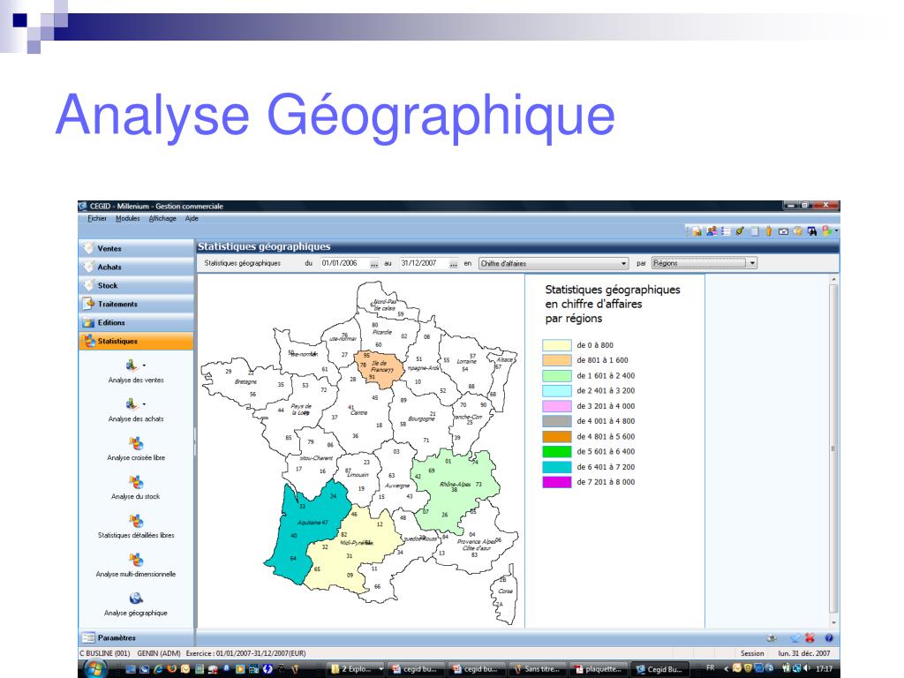Click the Windows Start orb
Viewport: 904px width, 678px height.
point(95,669)
